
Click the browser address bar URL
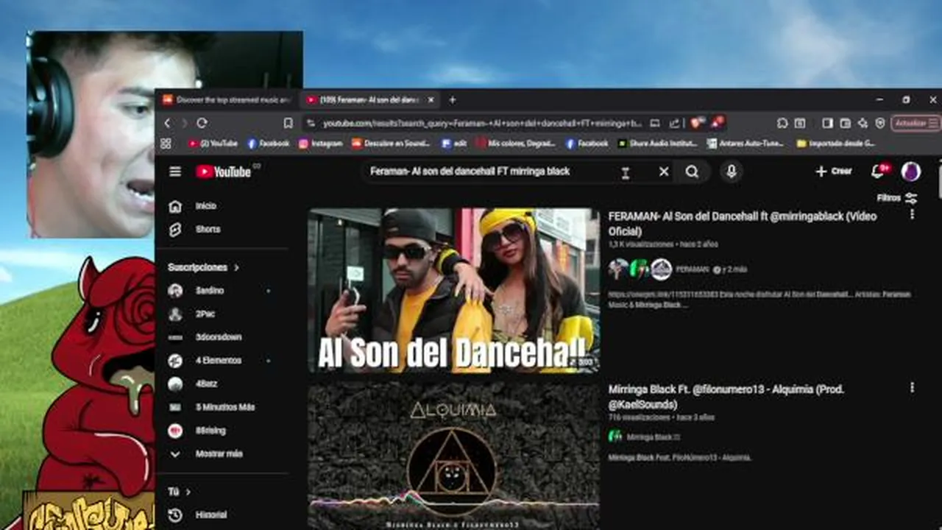click(482, 123)
